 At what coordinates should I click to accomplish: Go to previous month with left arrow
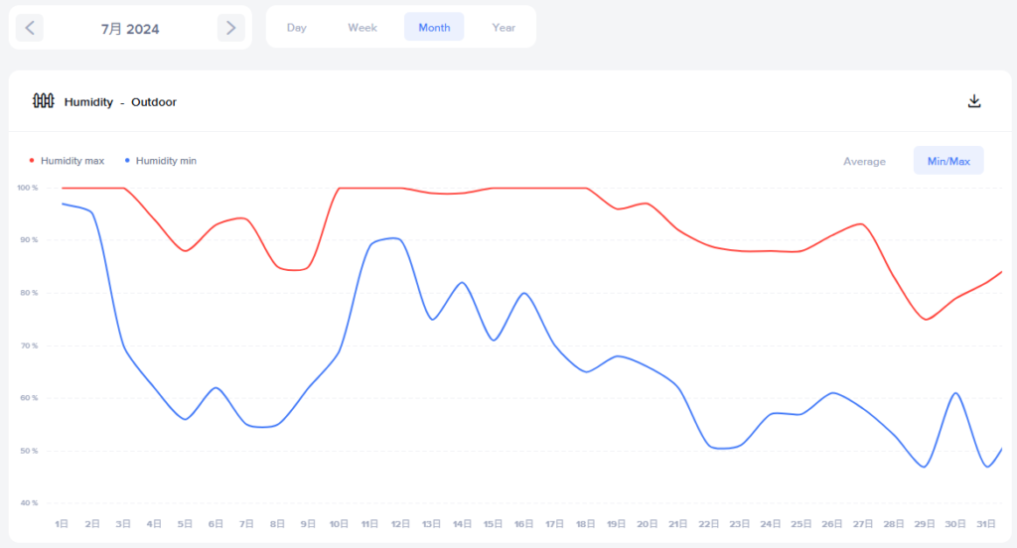click(30, 28)
